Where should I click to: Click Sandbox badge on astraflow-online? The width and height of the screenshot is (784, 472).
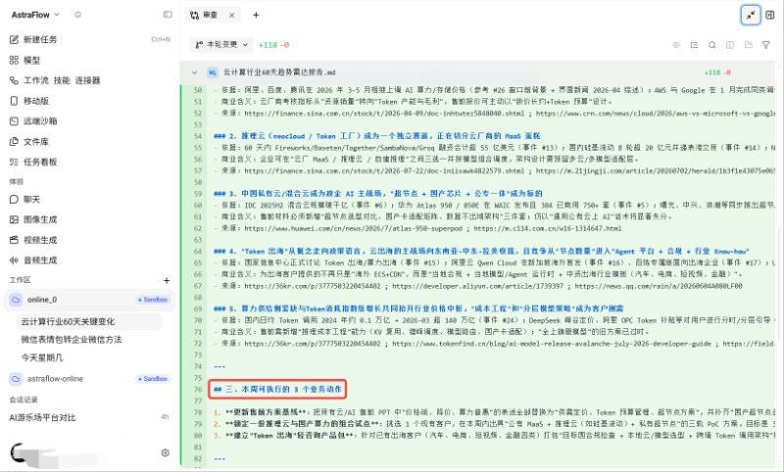click(x=153, y=379)
